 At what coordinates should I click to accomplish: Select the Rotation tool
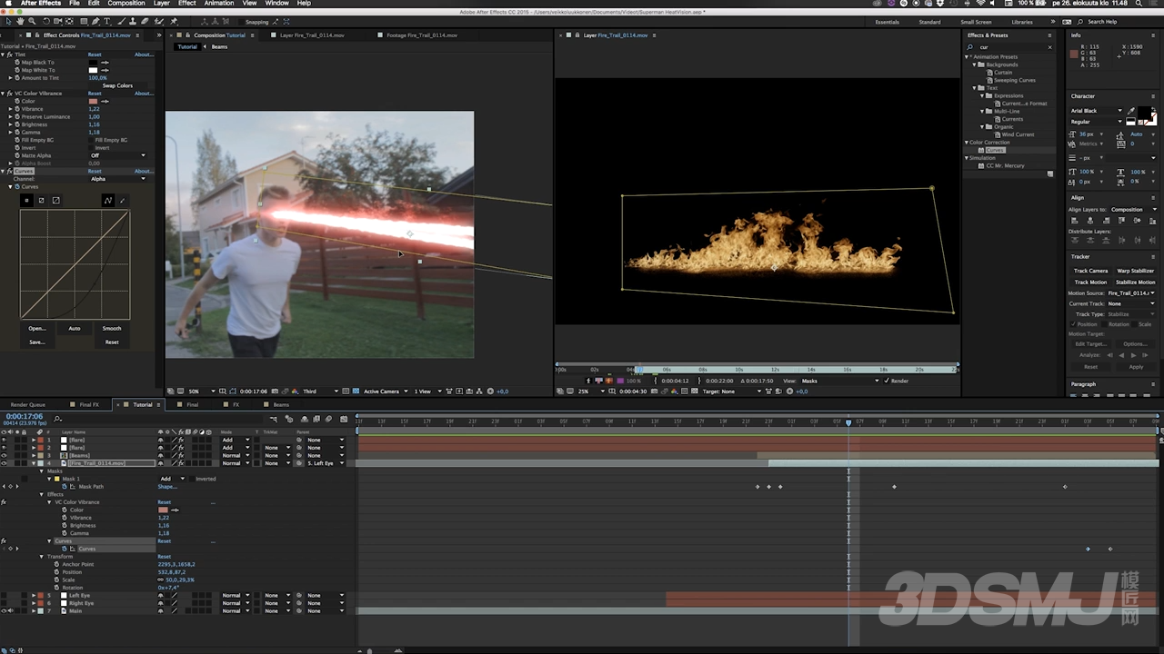pyautogui.click(x=45, y=21)
